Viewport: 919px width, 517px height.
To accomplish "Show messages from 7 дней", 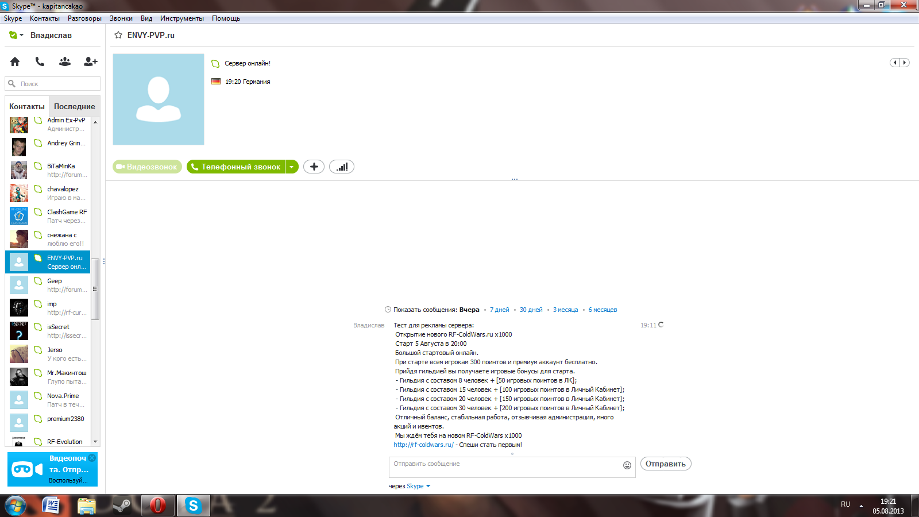I will pos(500,310).
